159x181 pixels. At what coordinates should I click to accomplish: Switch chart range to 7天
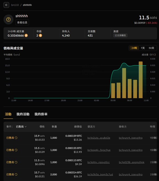pos(143,48)
